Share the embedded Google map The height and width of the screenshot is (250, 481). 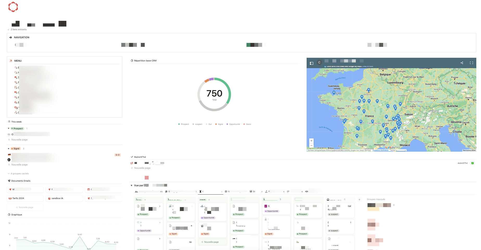[x=462, y=63]
